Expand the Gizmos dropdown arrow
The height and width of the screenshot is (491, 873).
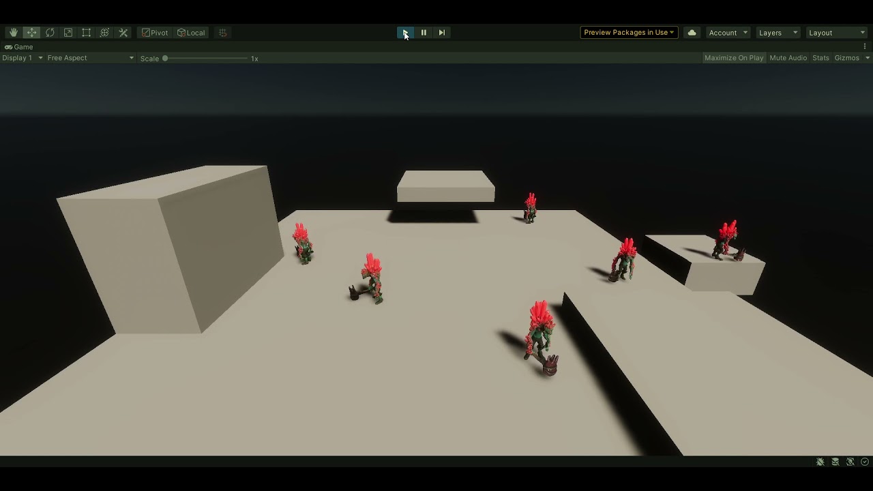point(868,58)
